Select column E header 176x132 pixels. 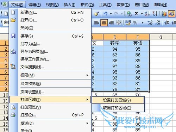click(115, 37)
